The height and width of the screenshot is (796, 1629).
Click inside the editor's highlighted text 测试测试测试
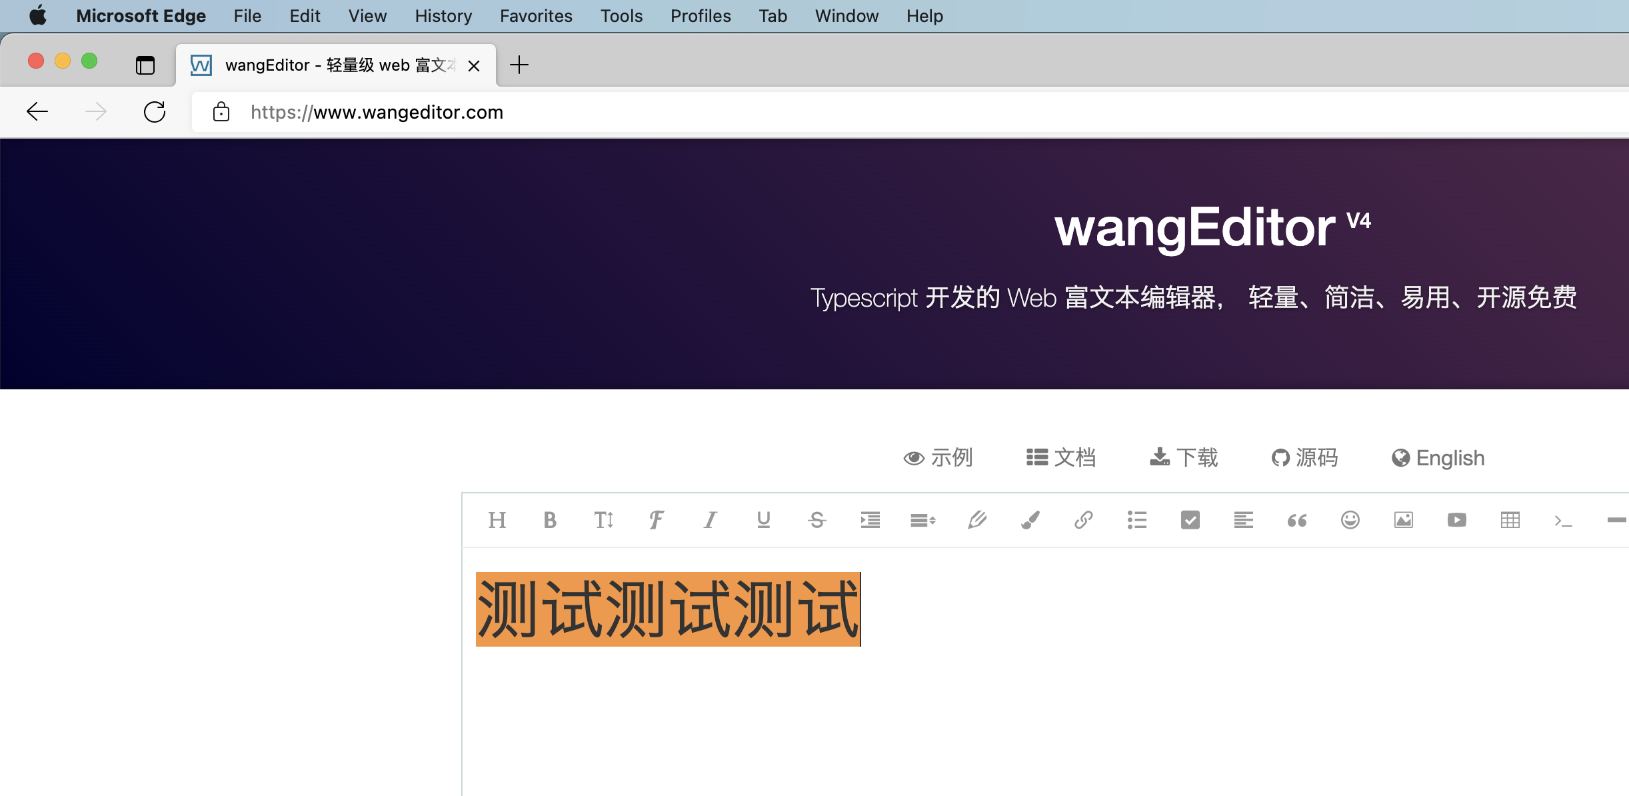click(668, 609)
